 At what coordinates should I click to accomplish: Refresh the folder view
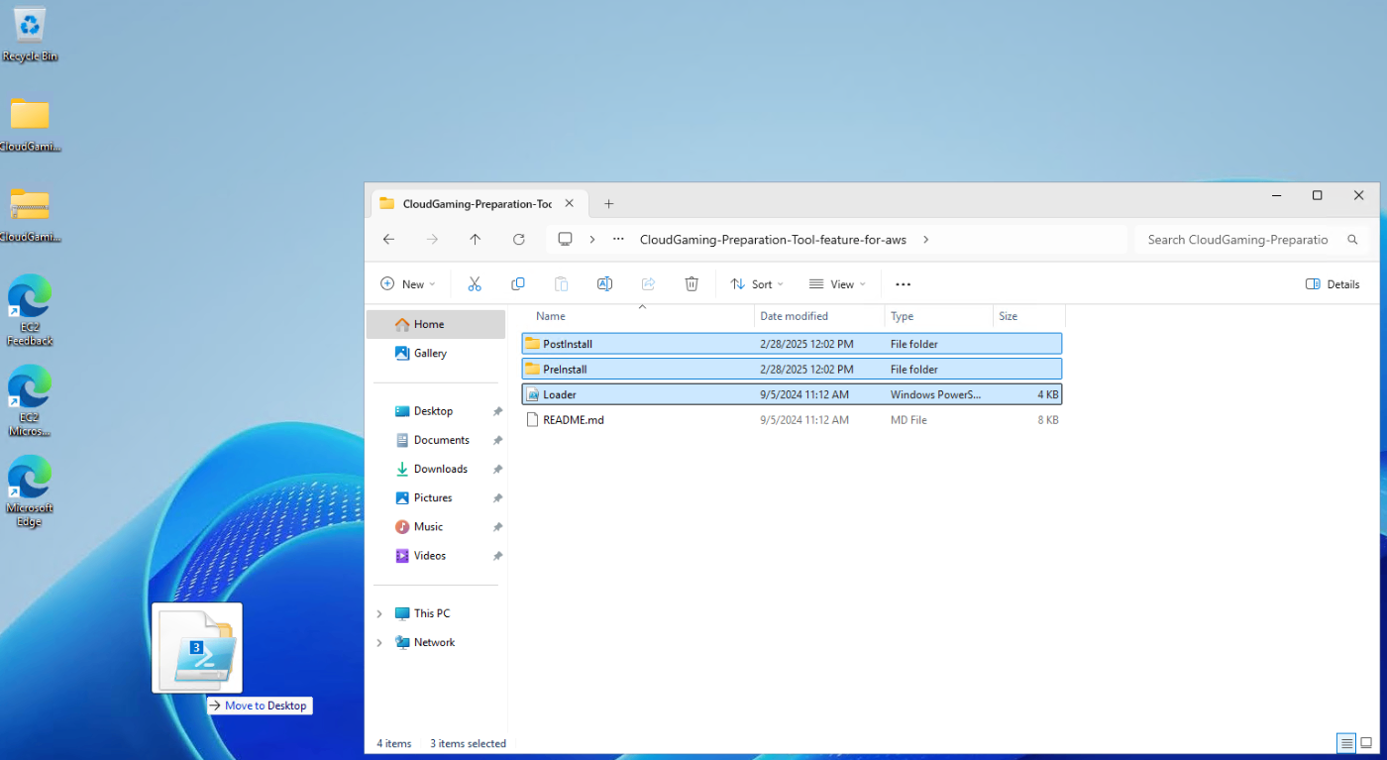coord(518,240)
